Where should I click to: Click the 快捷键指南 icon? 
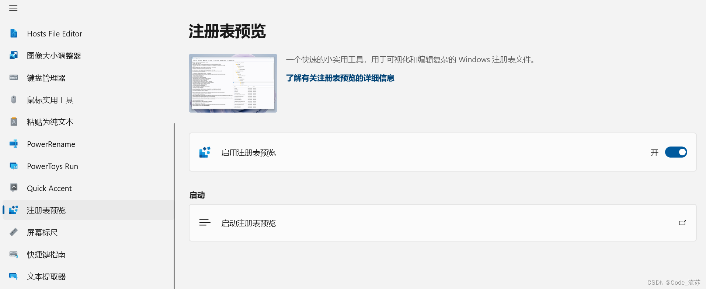pyautogui.click(x=14, y=254)
